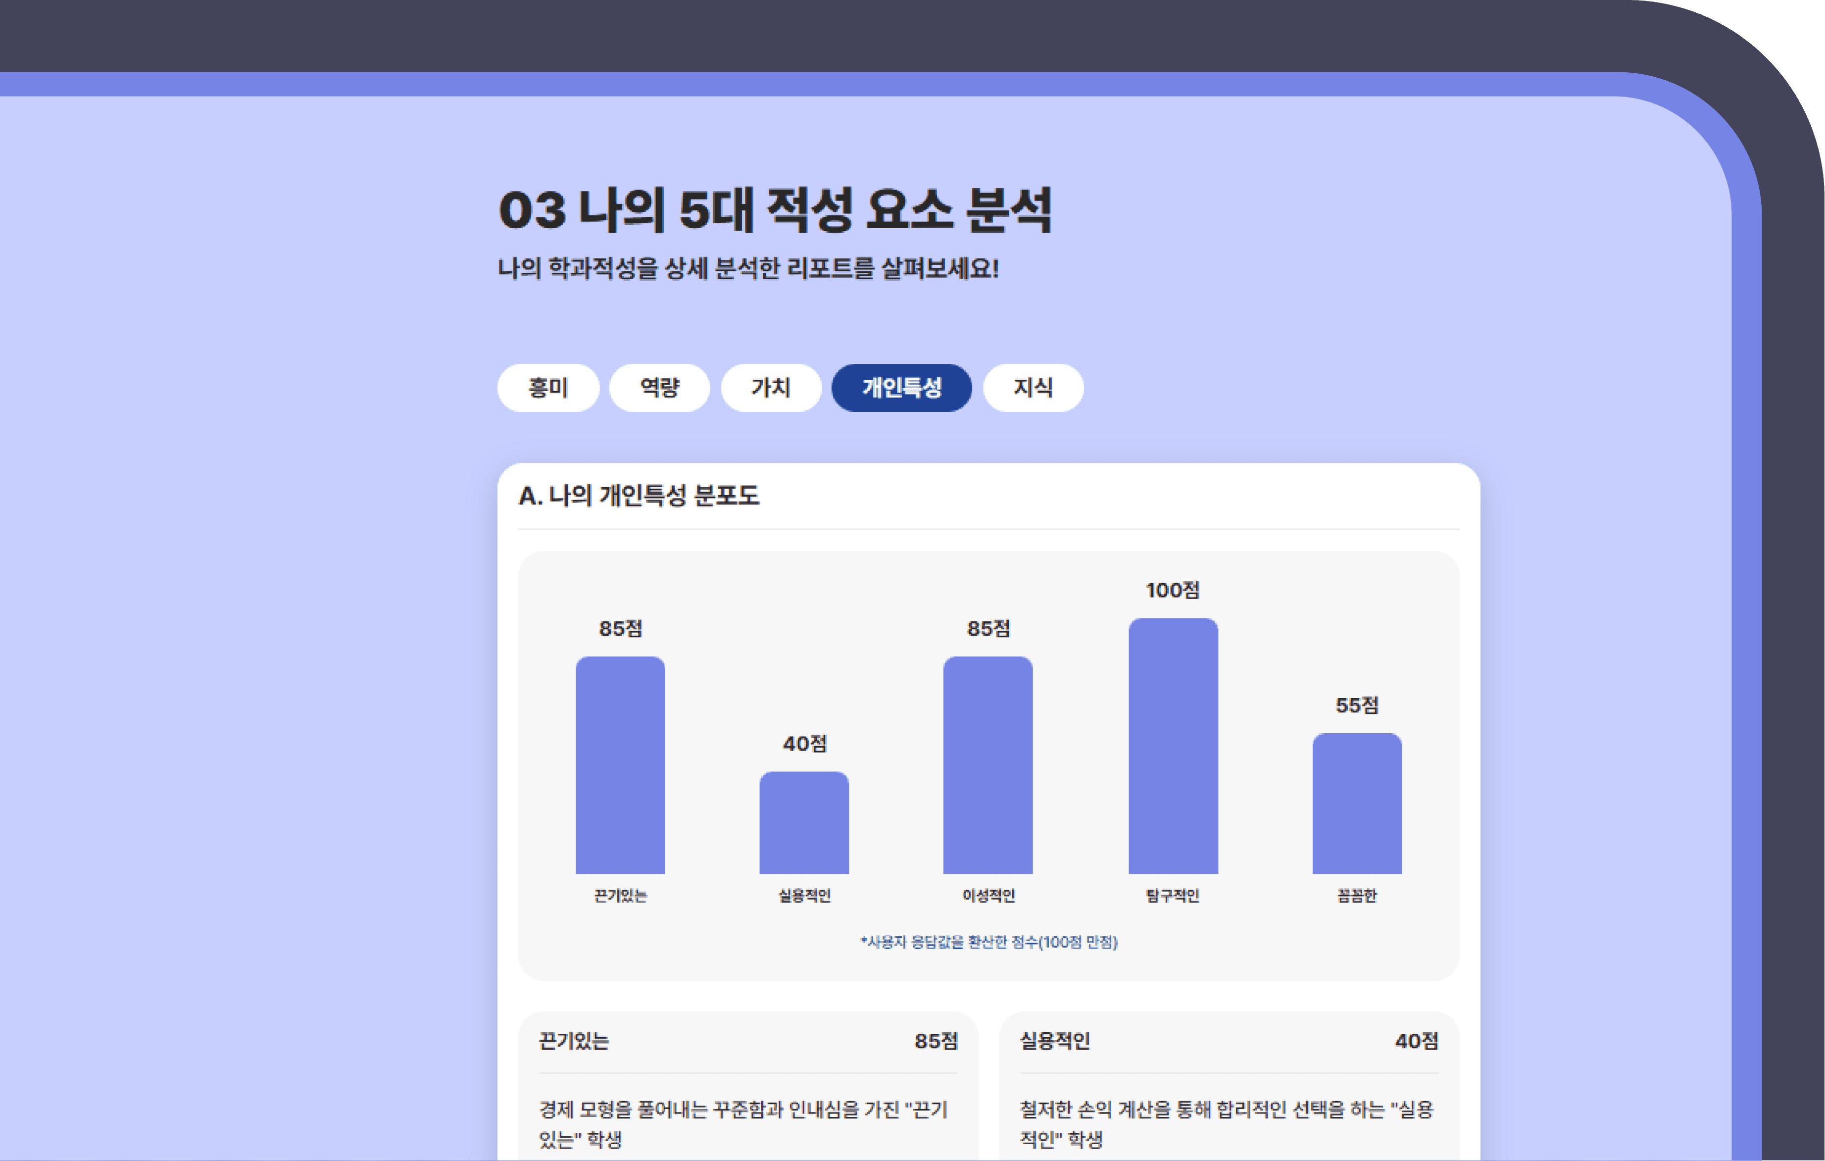This screenshot has width=1825, height=1161.
Task: Click the 실용적인 40점 bar
Action: click(x=803, y=823)
